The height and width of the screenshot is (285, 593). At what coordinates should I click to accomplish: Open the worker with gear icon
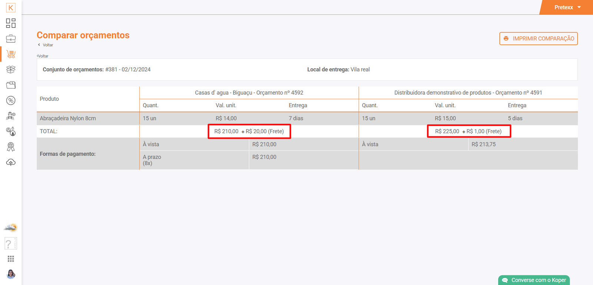(x=11, y=116)
